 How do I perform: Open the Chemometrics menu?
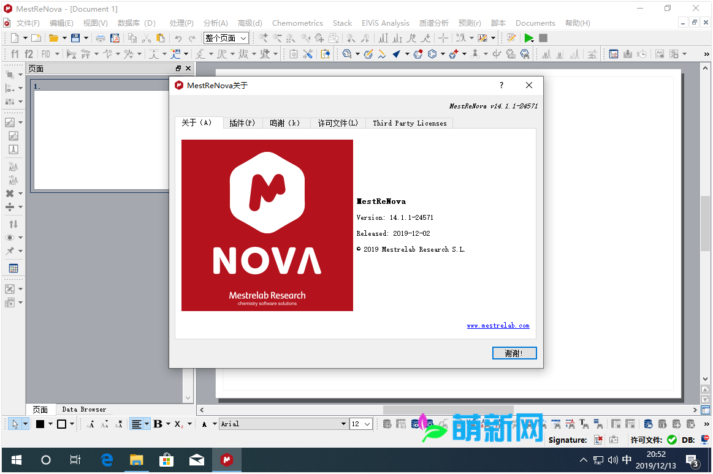point(297,23)
